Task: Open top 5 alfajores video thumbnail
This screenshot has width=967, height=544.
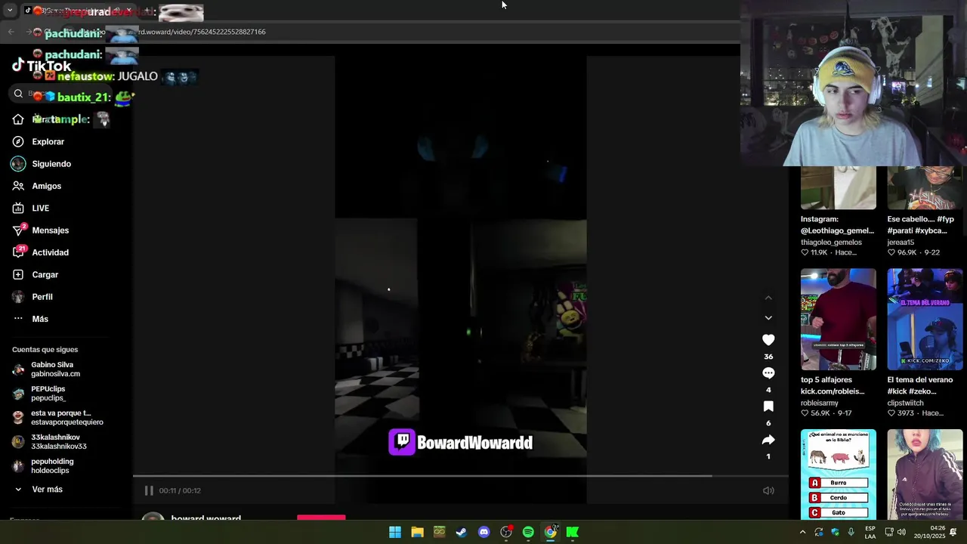Action: pos(839,319)
